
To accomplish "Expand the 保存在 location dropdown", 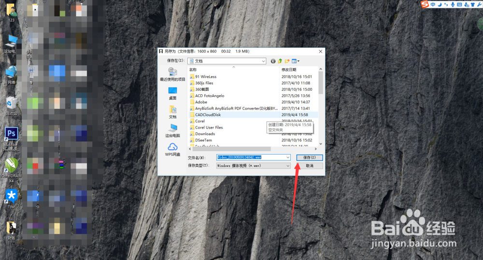I will coord(263,61).
